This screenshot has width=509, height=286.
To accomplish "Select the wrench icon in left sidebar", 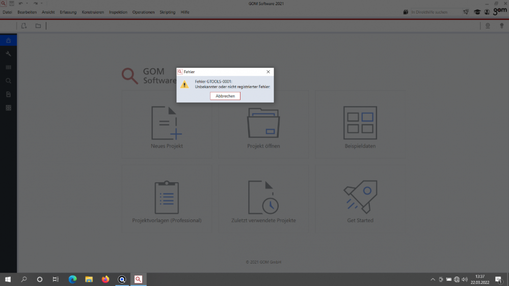I will (9, 54).
